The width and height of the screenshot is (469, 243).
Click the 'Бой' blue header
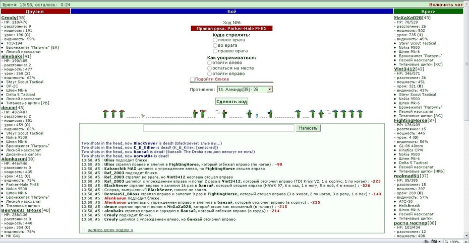[x=232, y=12]
